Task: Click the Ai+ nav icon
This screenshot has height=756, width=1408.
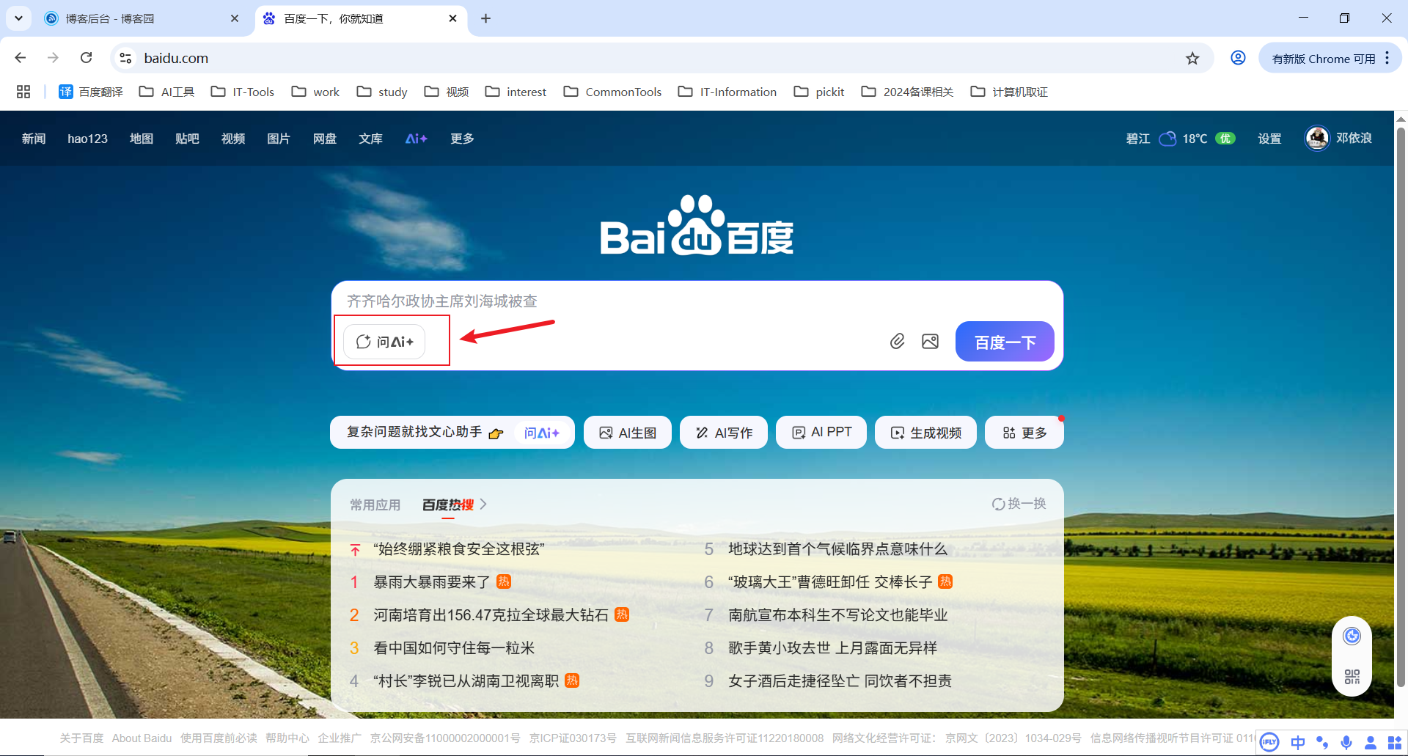Action: (x=416, y=139)
